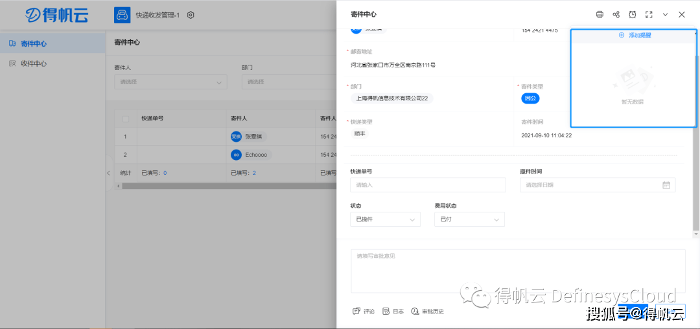This screenshot has width=700, height=329.
Task: Click the print icon in panel header
Action: click(600, 15)
